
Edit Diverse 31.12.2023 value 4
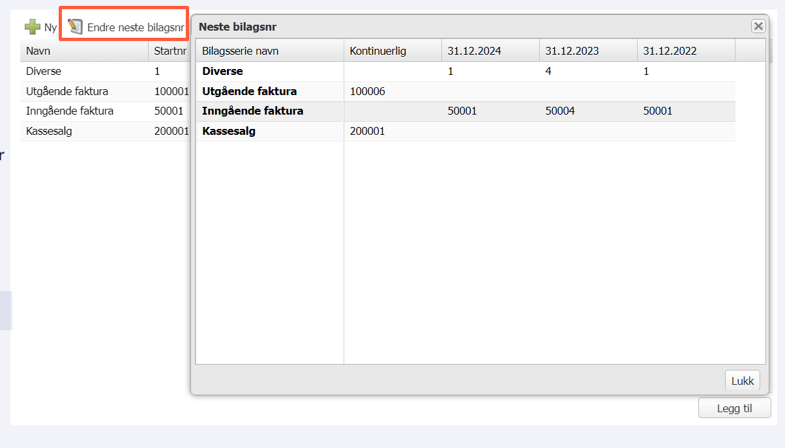point(548,72)
